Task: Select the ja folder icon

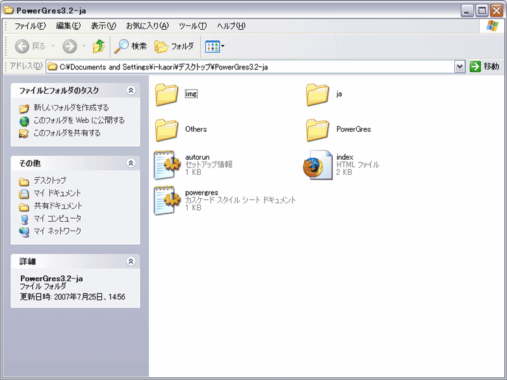Action: [318, 94]
